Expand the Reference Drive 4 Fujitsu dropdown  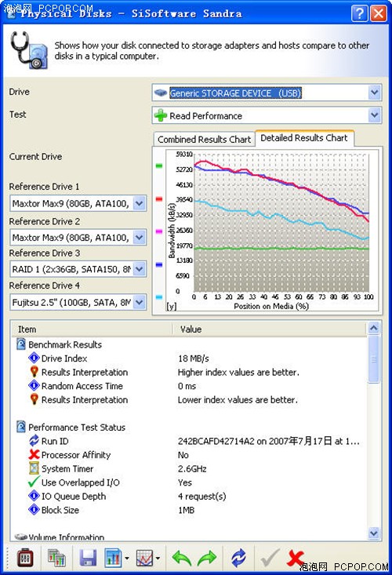(140, 302)
